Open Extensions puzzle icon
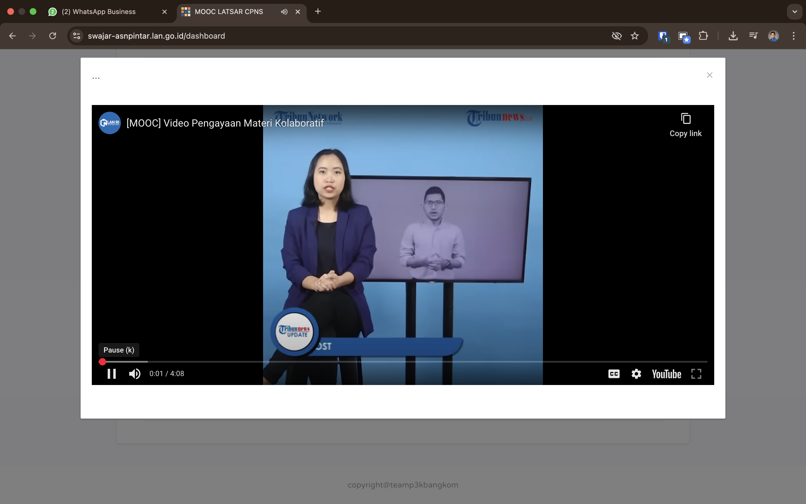 [703, 36]
